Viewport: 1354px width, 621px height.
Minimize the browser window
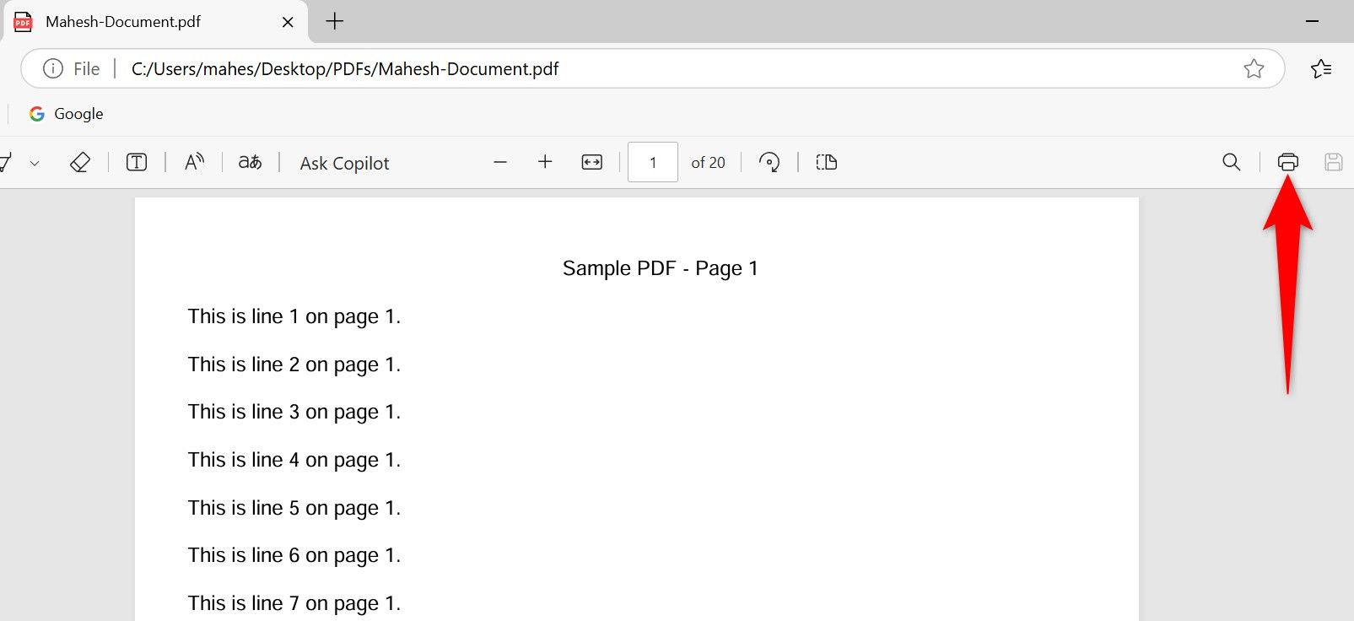pos(1312,21)
